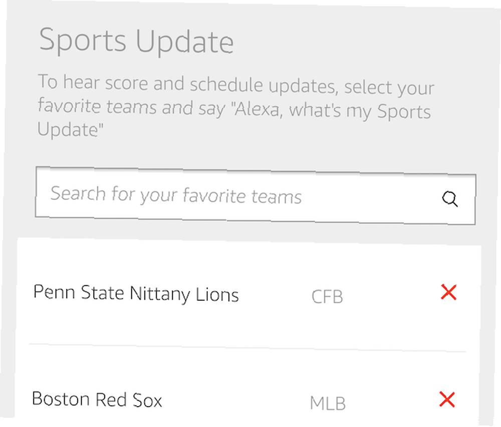Click the CFB league label
The image size is (501, 427).
pos(327,297)
